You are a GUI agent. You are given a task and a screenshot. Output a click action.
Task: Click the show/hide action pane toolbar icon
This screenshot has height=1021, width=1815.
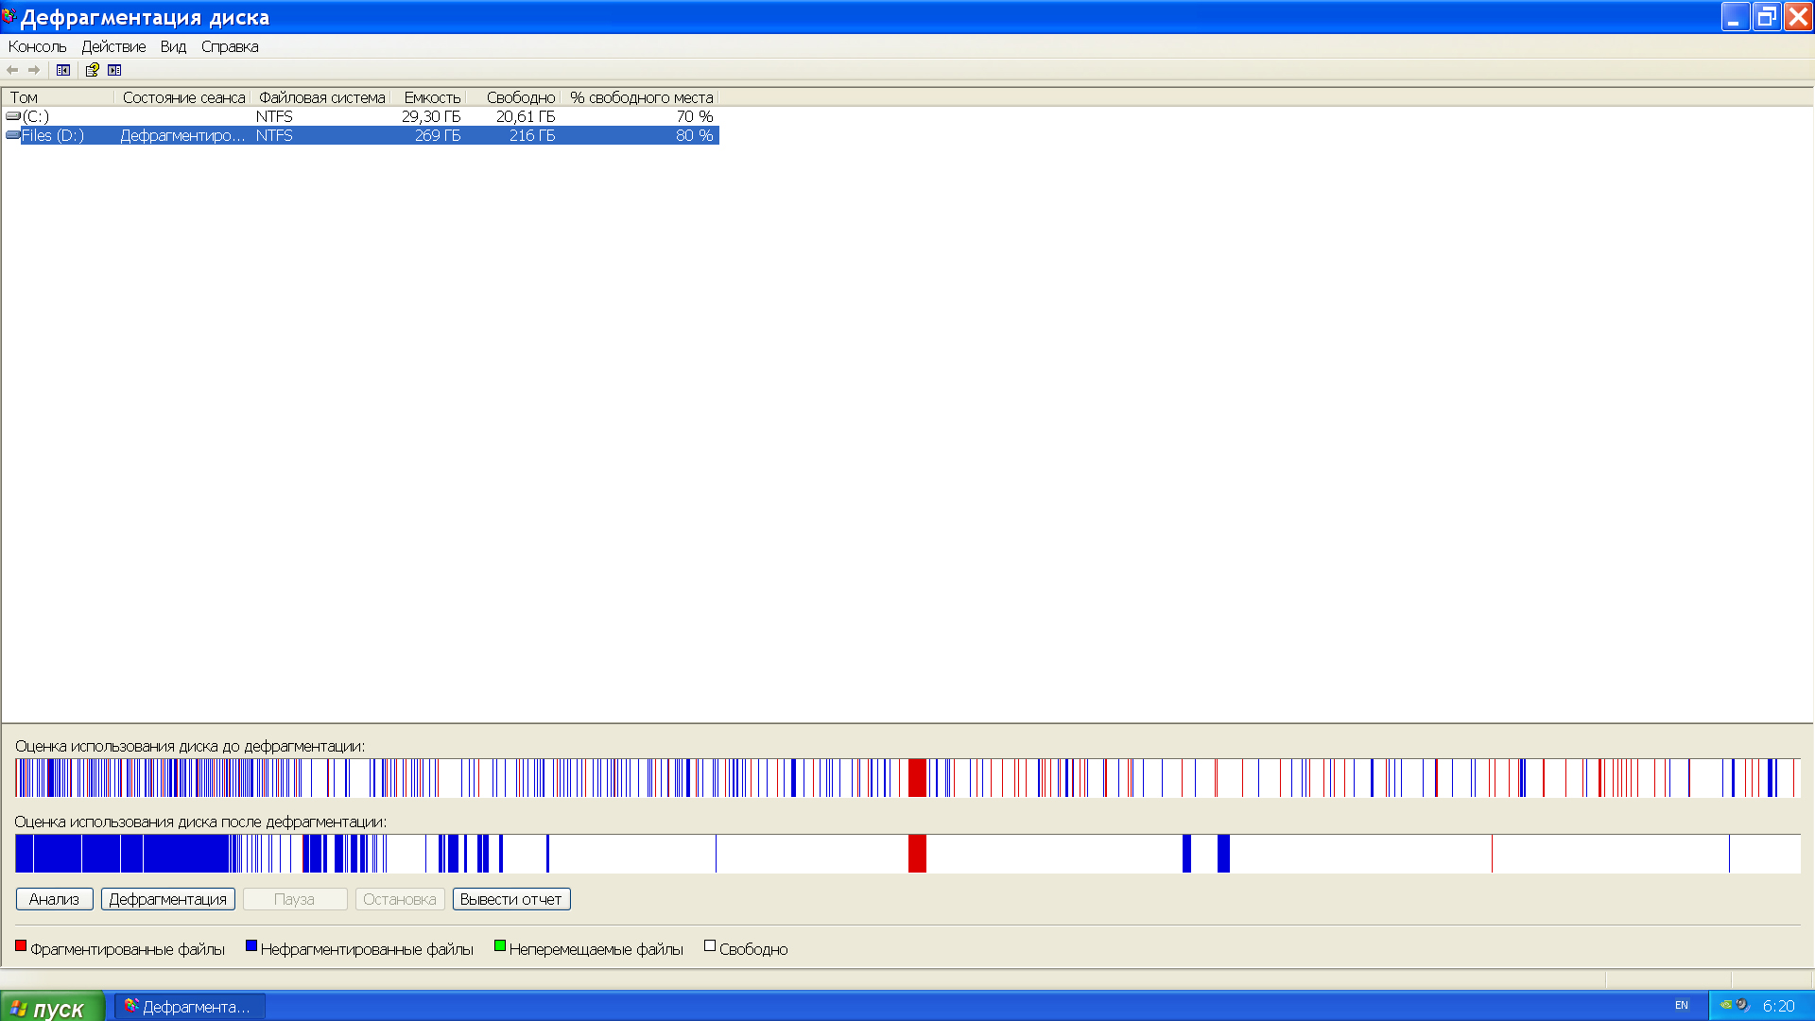click(x=114, y=70)
